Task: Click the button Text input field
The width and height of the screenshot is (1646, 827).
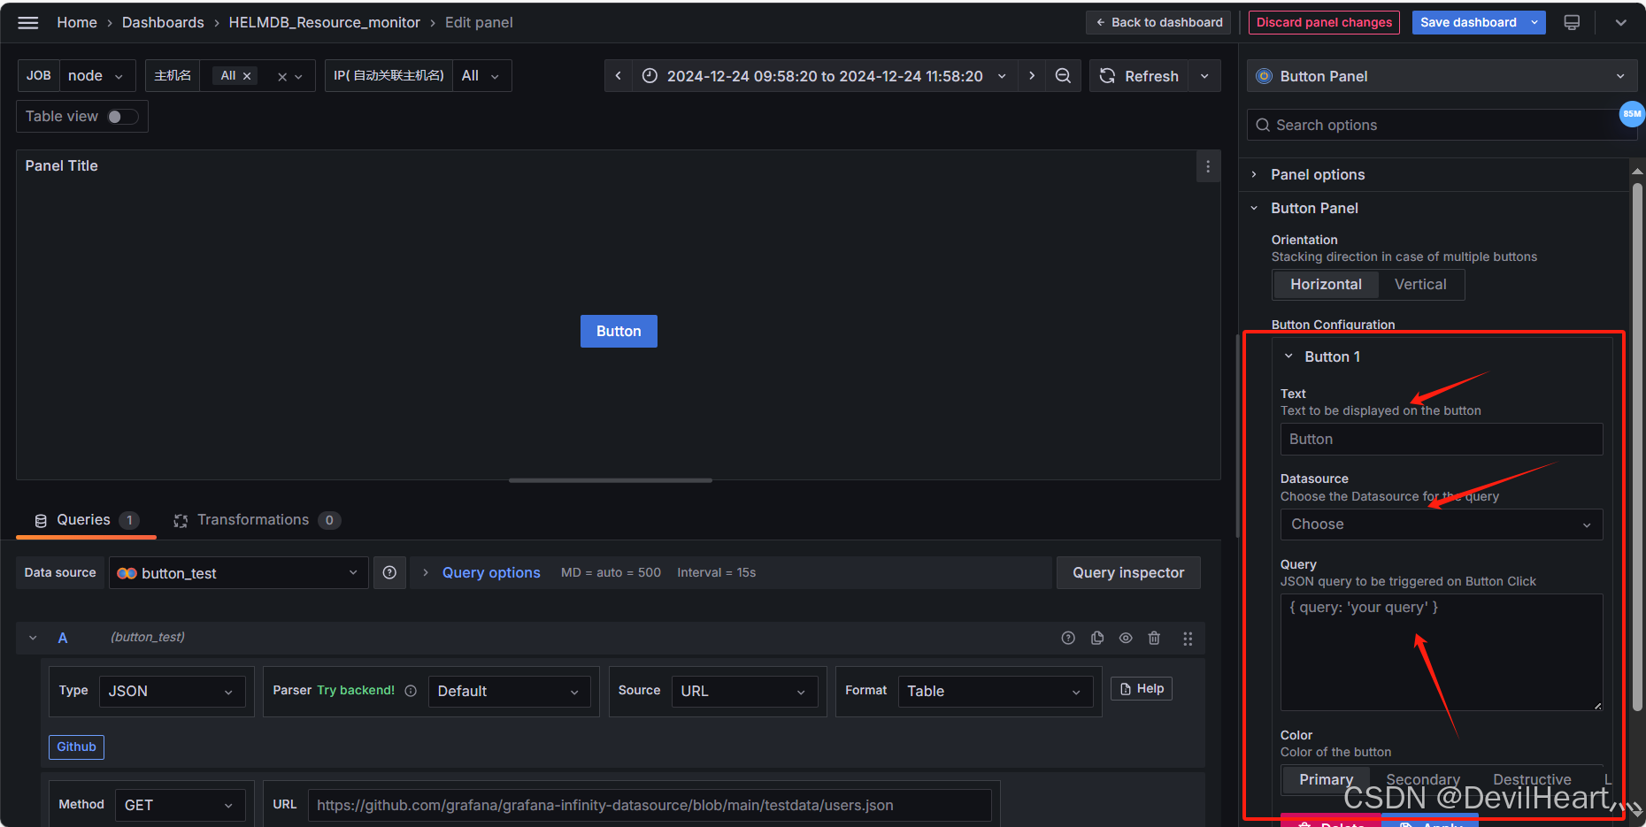Action: pos(1441,440)
